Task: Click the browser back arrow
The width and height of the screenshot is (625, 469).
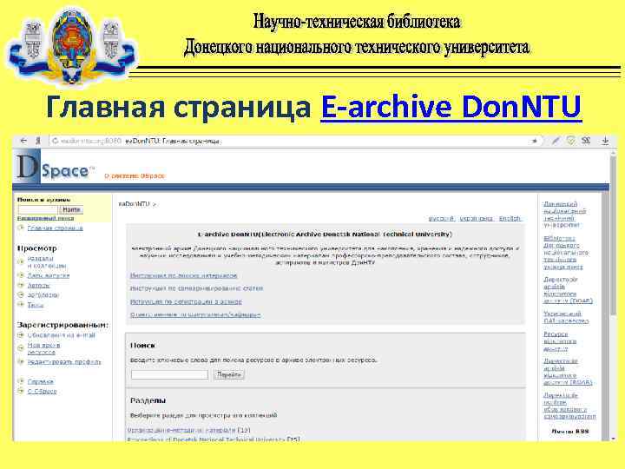Action: coord(23,141)
